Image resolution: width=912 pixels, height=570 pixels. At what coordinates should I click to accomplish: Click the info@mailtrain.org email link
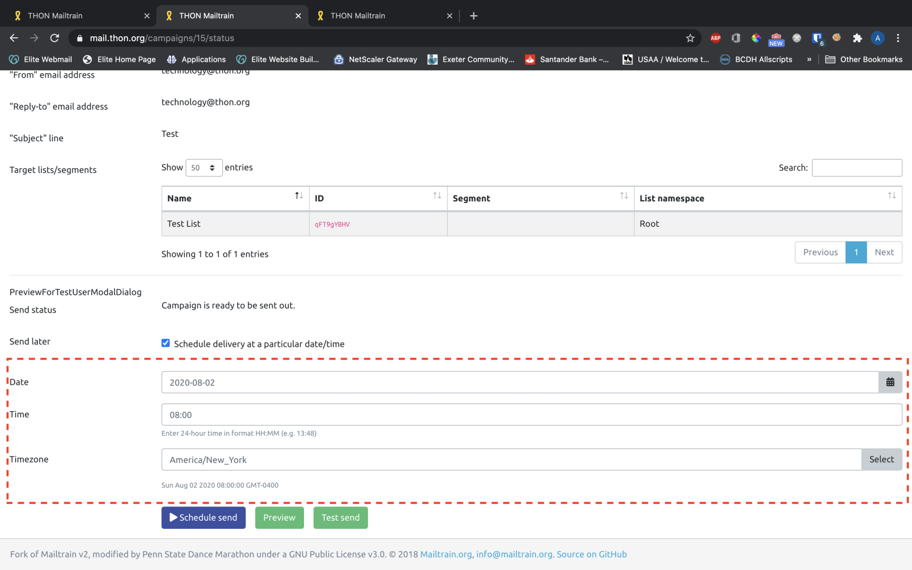(x=514, y=554)
